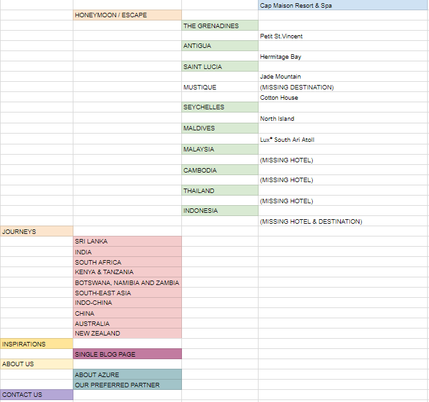This screenshot has height=402, width=429.
Task: Select the THE GRENADINES cell
Action: click(220, 26)
